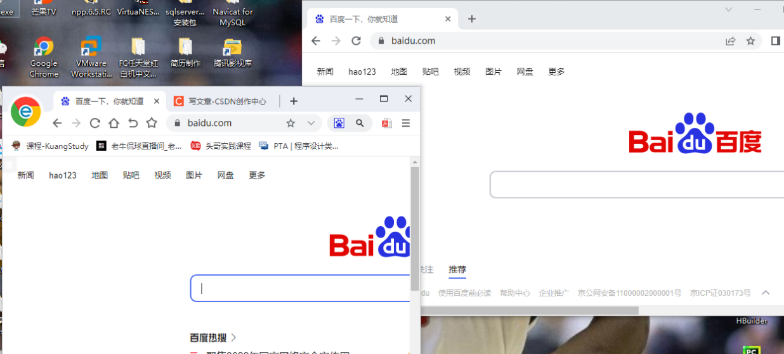Screen dimensions: 784x354
Task: Click the magnifier search icon in front browser
Action: [x=360, y=123]
